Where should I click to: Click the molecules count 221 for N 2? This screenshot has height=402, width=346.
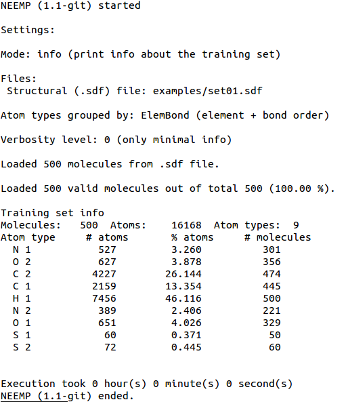coord(272,310)
